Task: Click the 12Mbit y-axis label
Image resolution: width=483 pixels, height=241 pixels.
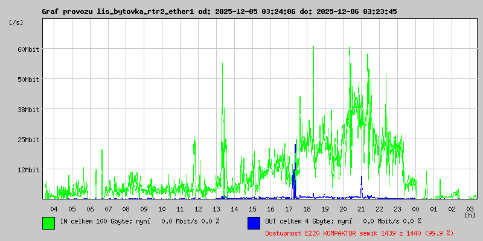Action: 28,170
